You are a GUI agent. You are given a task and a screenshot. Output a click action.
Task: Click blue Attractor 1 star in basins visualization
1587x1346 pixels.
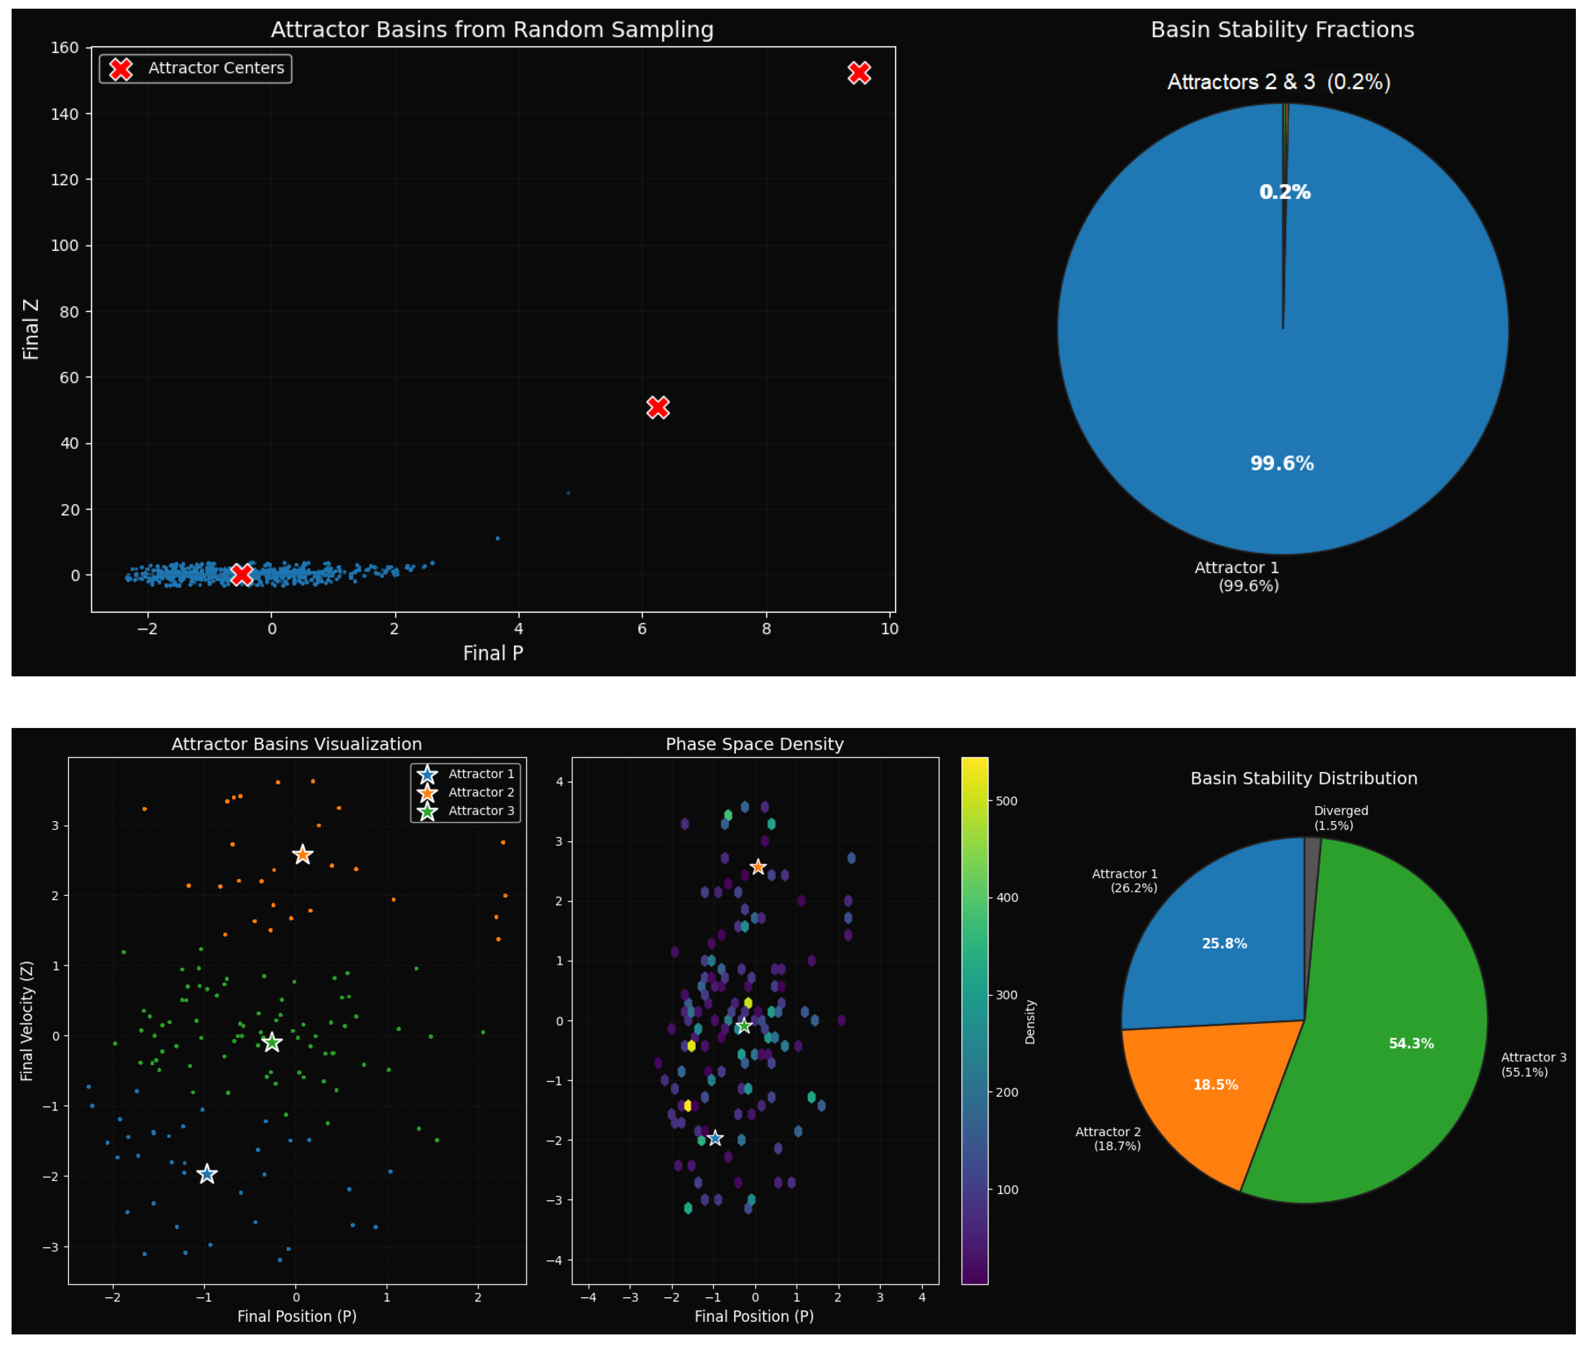tap(207, 1174)
